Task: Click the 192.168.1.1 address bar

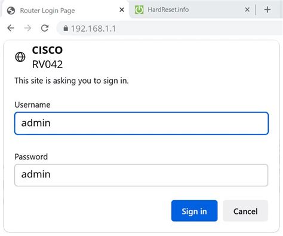Action: tap(170, 28)
